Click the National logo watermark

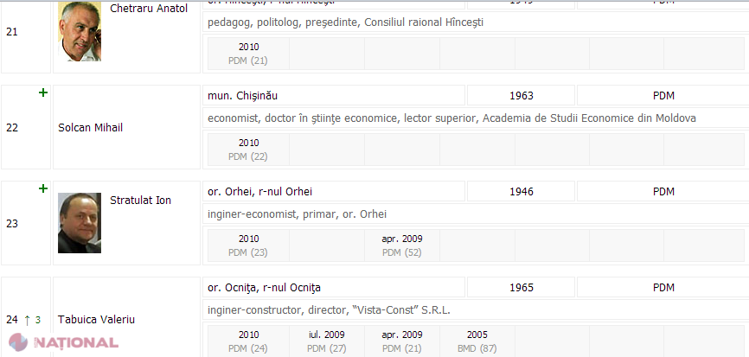click(x=64, y=343)
